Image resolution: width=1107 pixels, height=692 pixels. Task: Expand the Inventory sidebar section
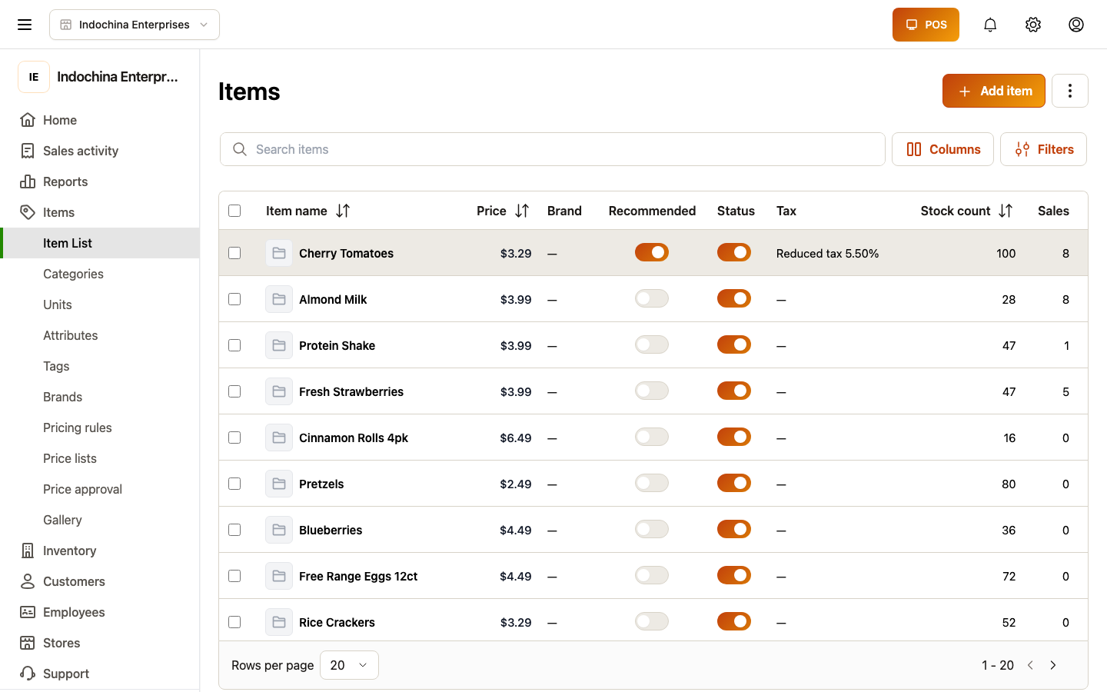tap(100, 551)
